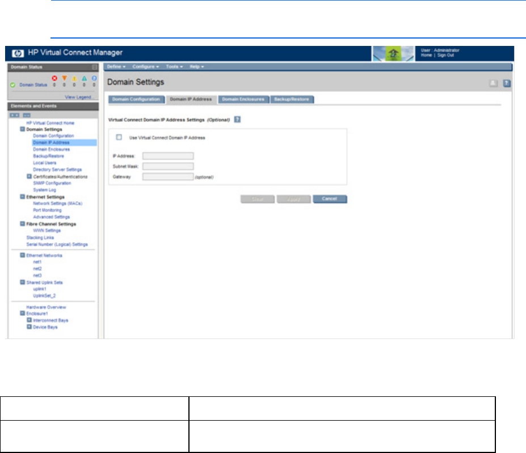Click the red critical status icon
The image size is (526, 453).
[x=54, y=79]
